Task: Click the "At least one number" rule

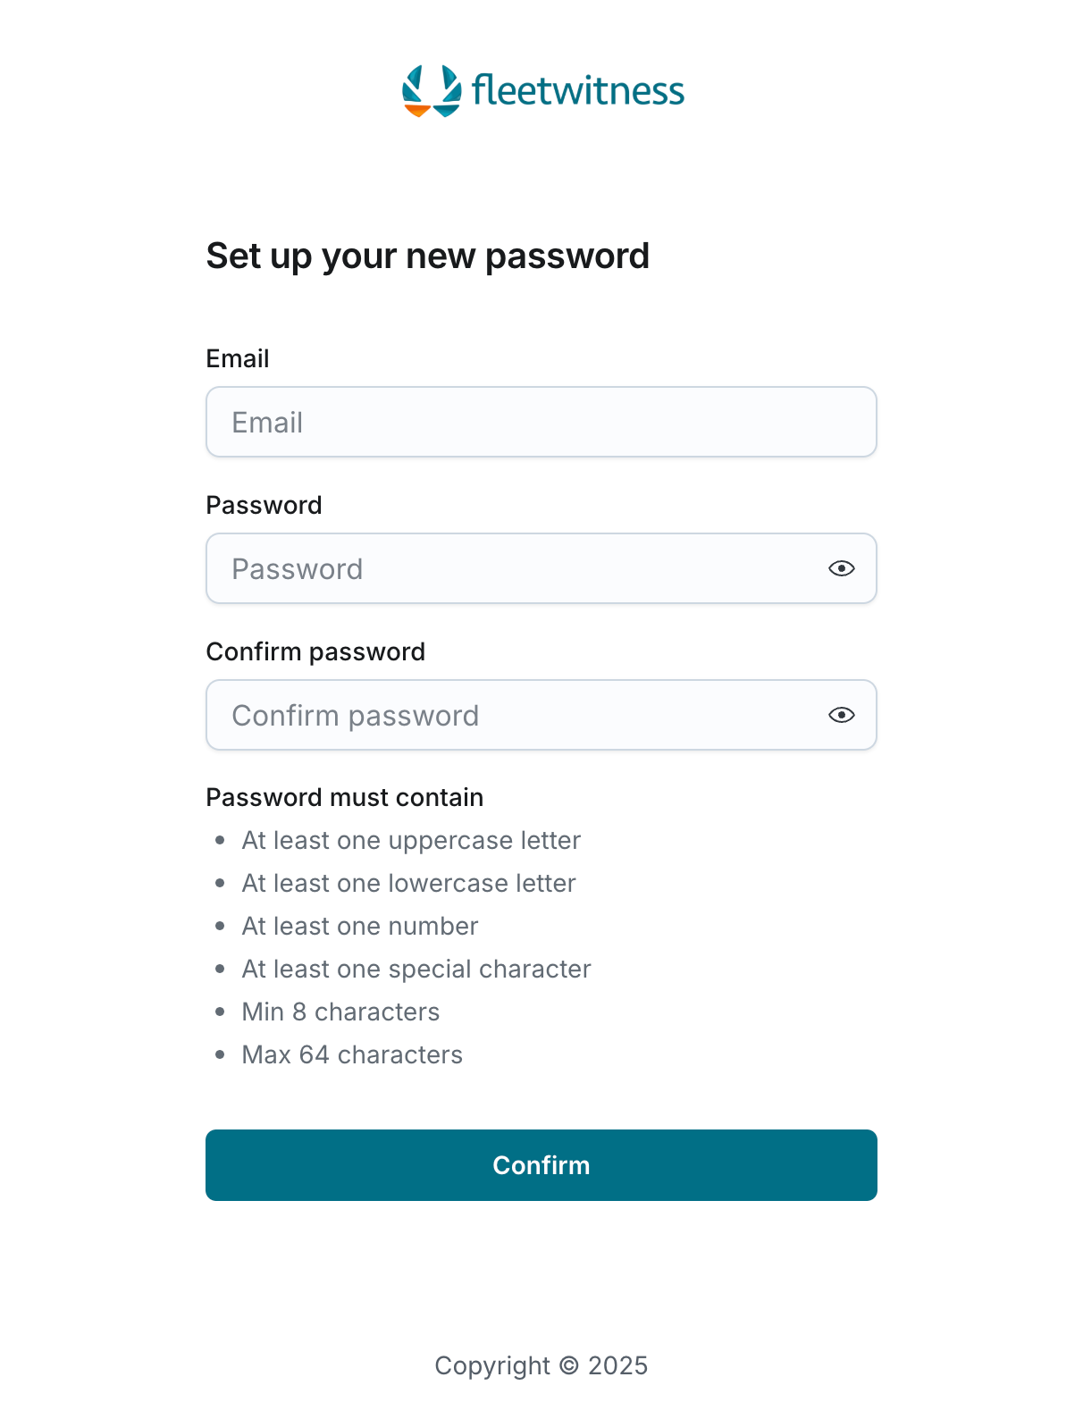Action: coord(360,926)
